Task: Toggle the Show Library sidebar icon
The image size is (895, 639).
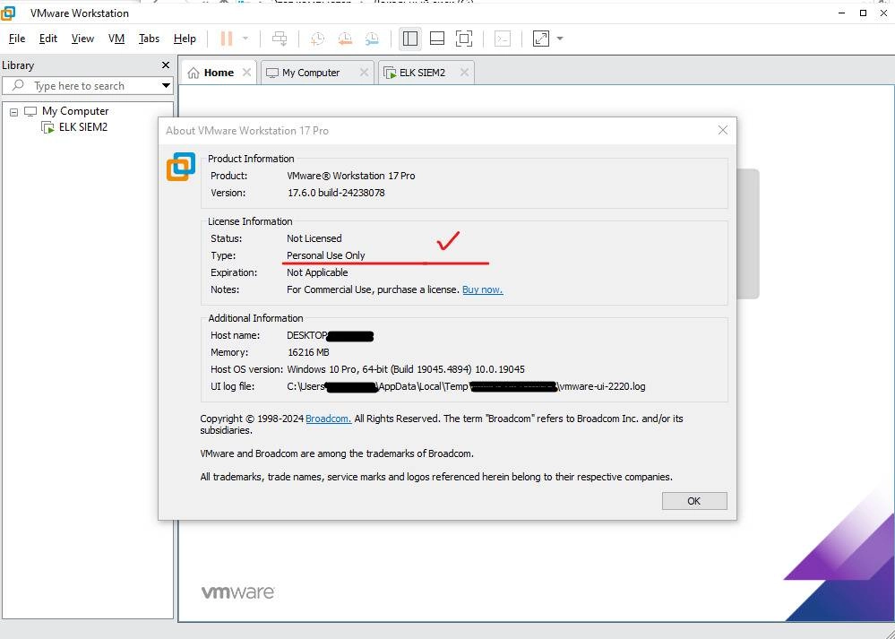Action: click(409, 39)
